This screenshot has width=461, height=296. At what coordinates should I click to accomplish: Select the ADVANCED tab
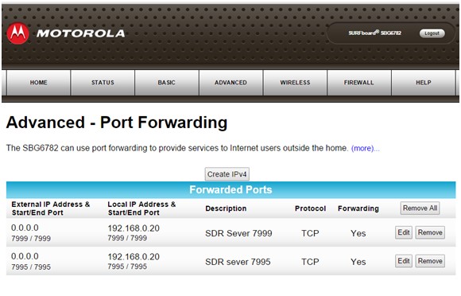coord(230,83)
